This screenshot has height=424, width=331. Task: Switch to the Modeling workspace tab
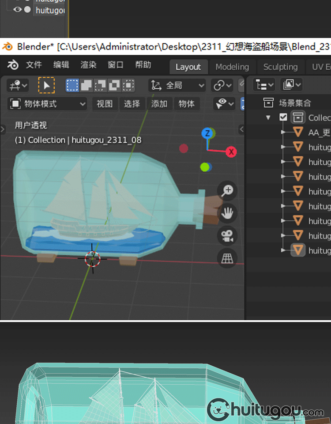pos(232,67)
